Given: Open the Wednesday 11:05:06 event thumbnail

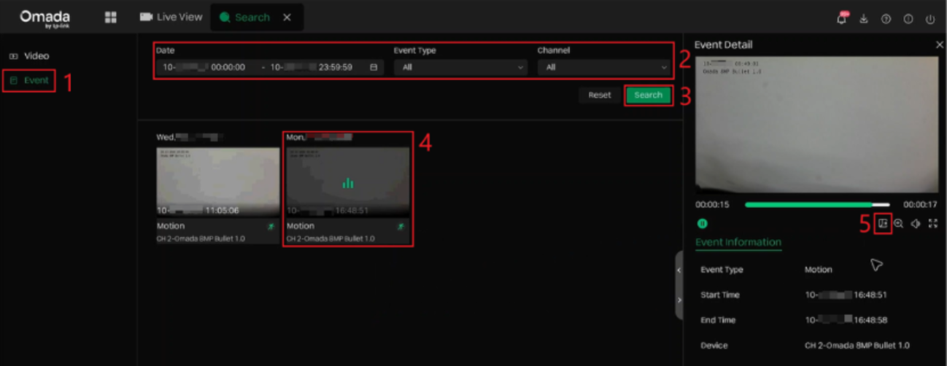Looking at the screenshot, I should 218,182.
